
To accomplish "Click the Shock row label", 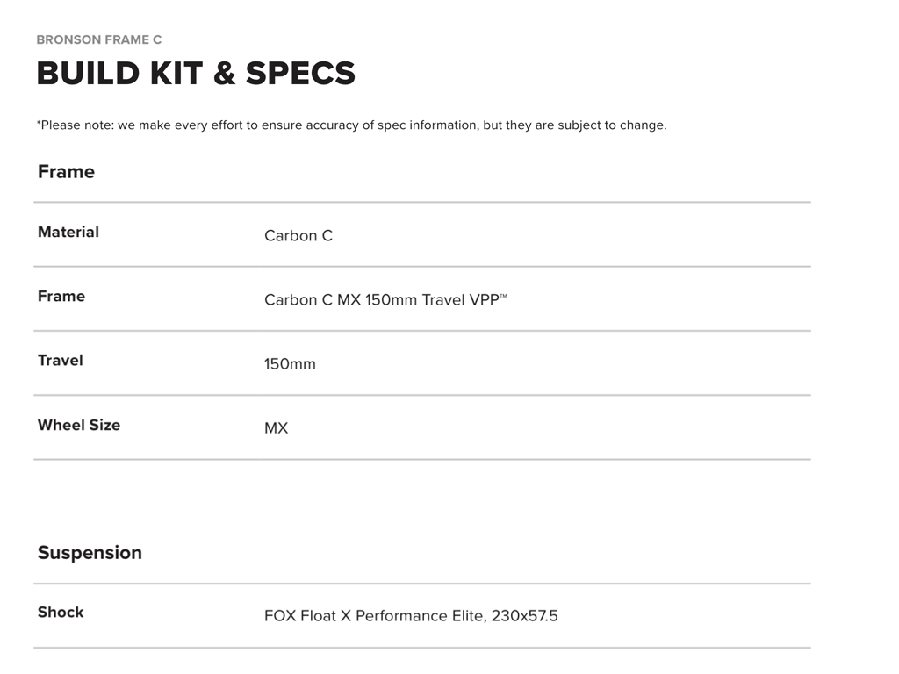I will (61, 612).
